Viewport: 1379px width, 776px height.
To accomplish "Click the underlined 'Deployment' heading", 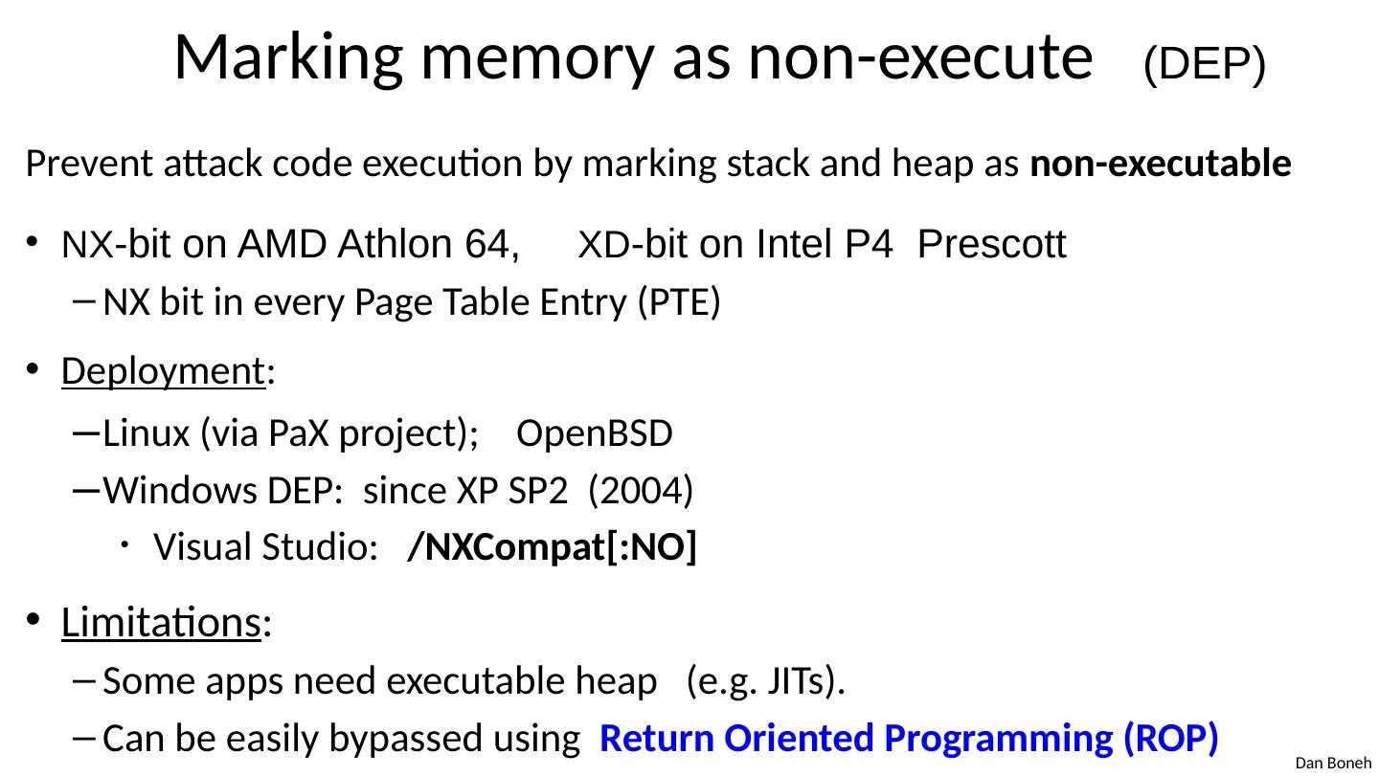I will tap(162, 371).
